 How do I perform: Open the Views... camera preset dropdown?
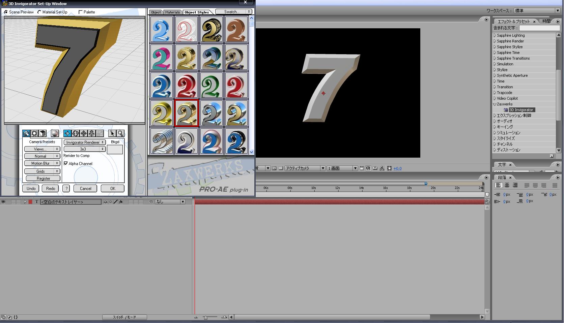pyautogui.click(x=42, y=149)
